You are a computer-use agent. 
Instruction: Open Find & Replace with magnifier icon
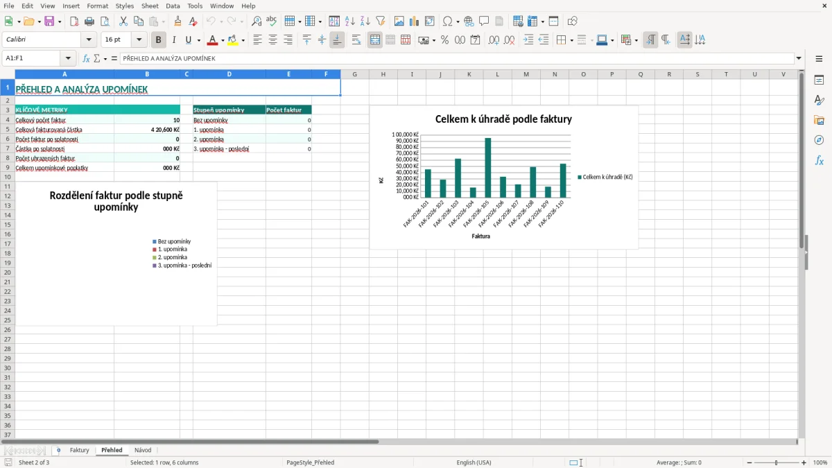[x=257, y=21]
